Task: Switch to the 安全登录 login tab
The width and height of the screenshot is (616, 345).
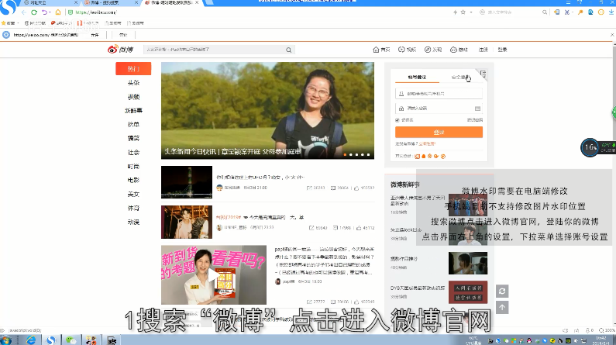Action: coord(459,78)
